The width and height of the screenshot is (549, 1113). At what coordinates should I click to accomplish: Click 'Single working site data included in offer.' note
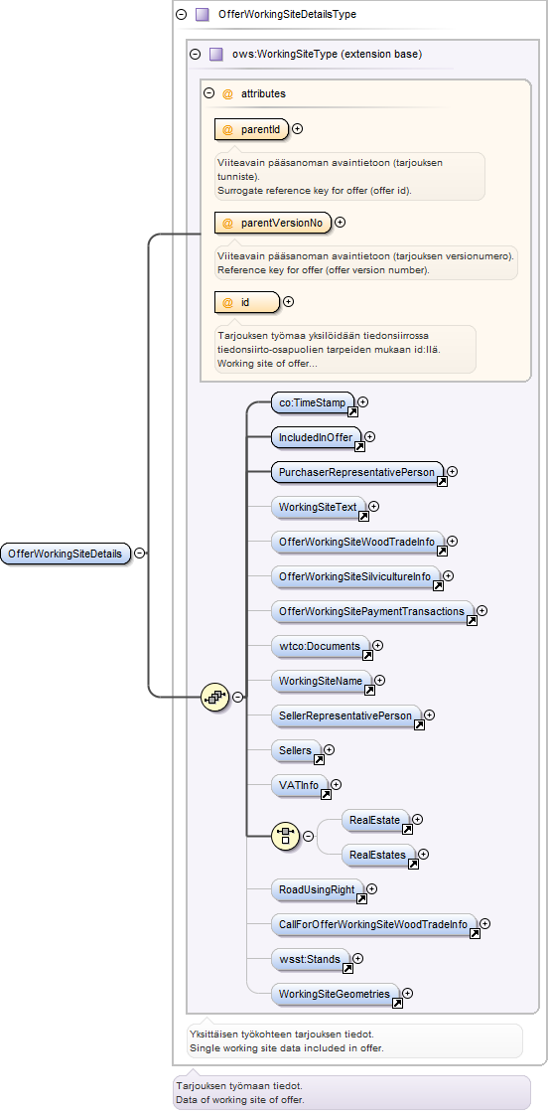pyautogui.click(x=287, y=1047)
